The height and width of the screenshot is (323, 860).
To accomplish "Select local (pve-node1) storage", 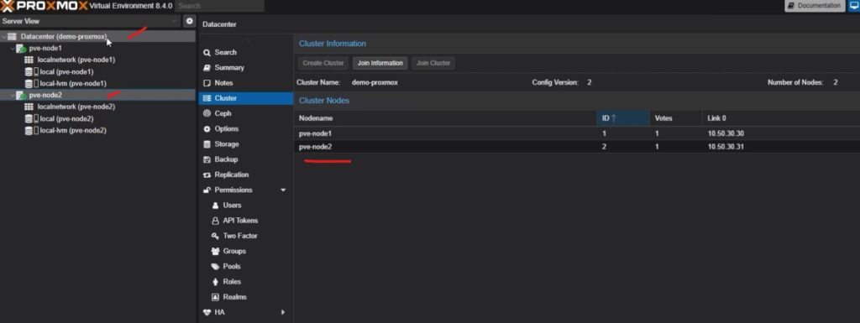I will (x=66, y=71).
